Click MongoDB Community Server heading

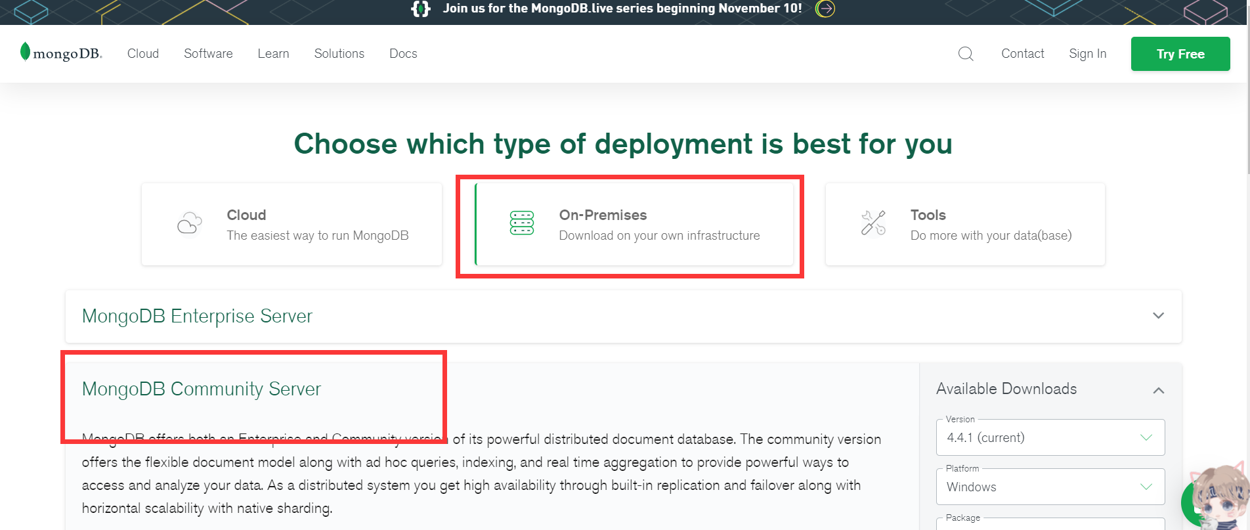(x=201, y=389)
